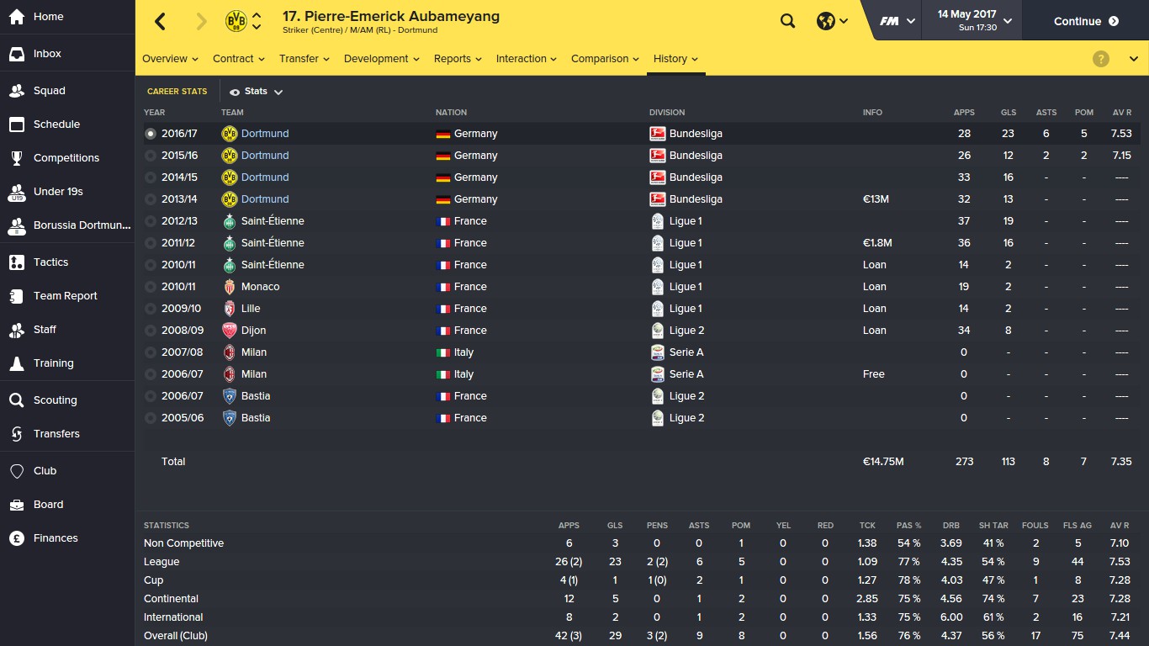1149x646 pixels.
Task: Select the 2015/16 season radio button
Action: pos(151,156)
